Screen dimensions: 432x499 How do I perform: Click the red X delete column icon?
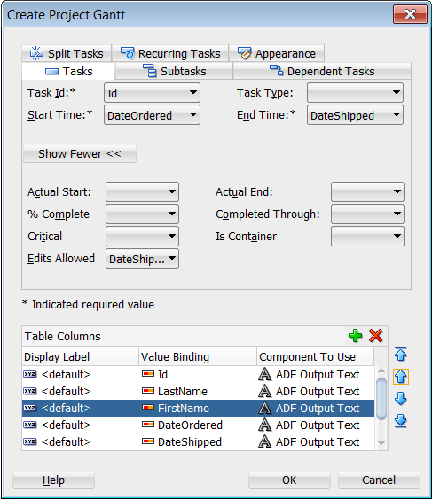[375, 336]
